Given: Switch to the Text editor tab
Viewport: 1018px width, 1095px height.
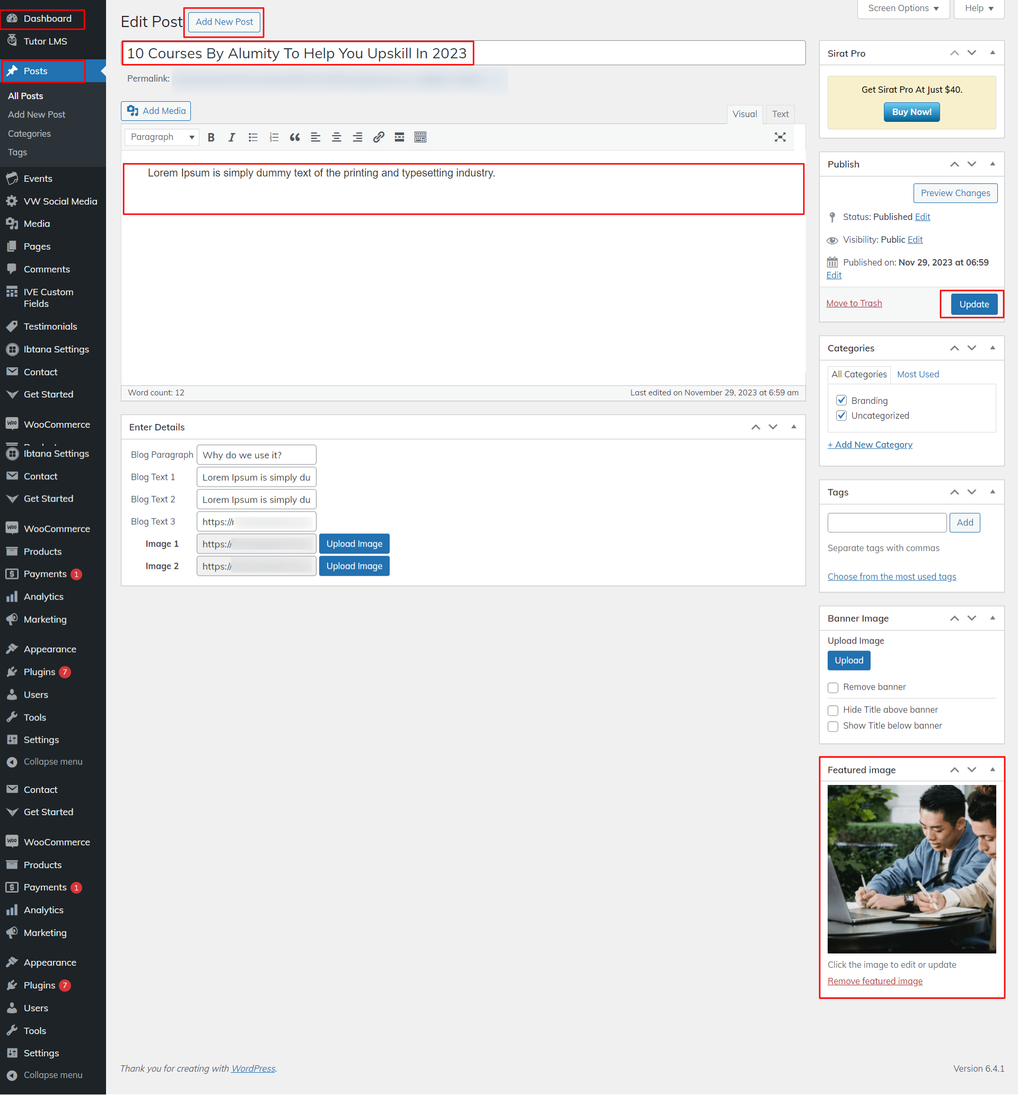Looking at the screenshot, I should (779, 114).
